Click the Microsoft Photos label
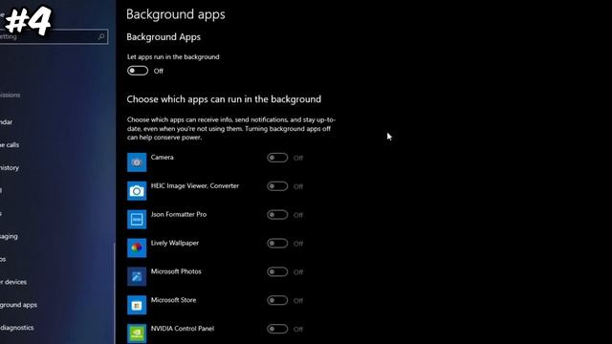The image size is (612, 344). coord(176,271)
